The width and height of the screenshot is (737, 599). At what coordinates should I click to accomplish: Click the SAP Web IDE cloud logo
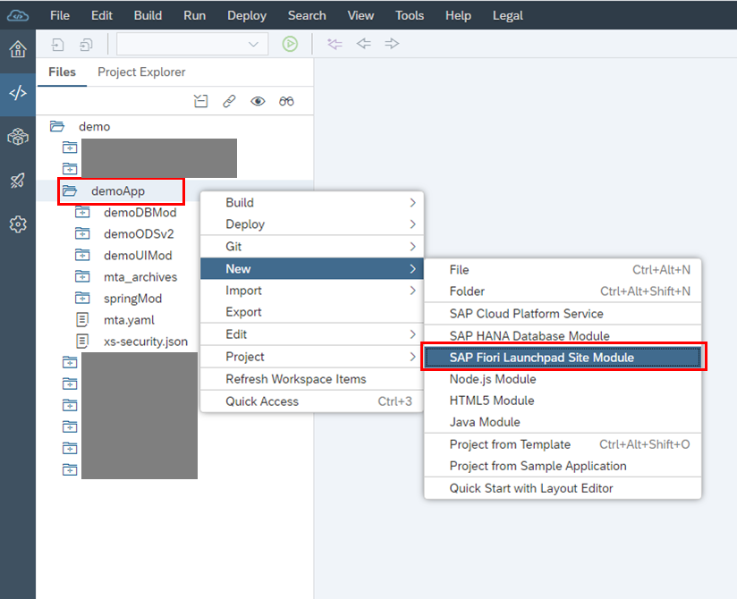[18, 15]
